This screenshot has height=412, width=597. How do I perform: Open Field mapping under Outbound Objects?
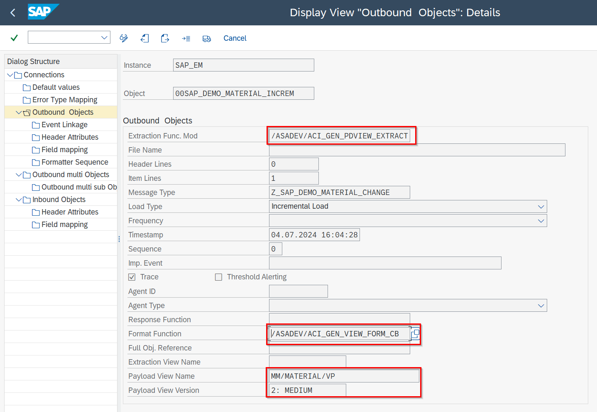click(x=64, y=150)
